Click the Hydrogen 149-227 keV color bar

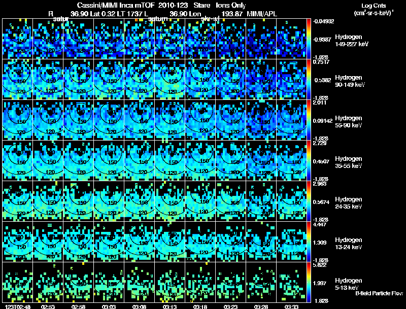[309, 39]
